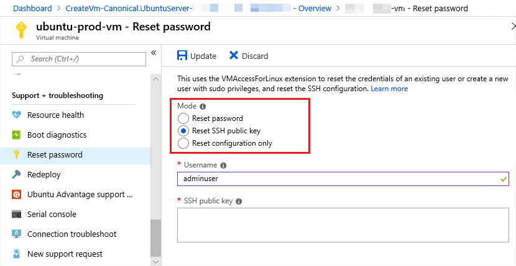Screen dimensions: 516x266
Task: Open the Learn more link
Action: tap(389, 89)
